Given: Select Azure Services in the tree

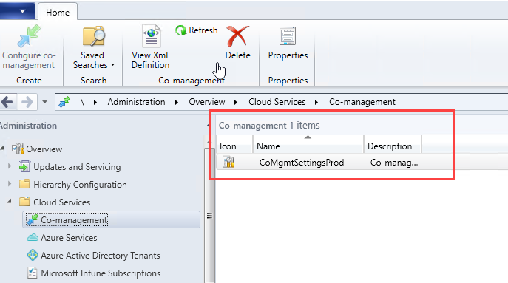Looking at the screenshot, I should [x=69, y=238].
